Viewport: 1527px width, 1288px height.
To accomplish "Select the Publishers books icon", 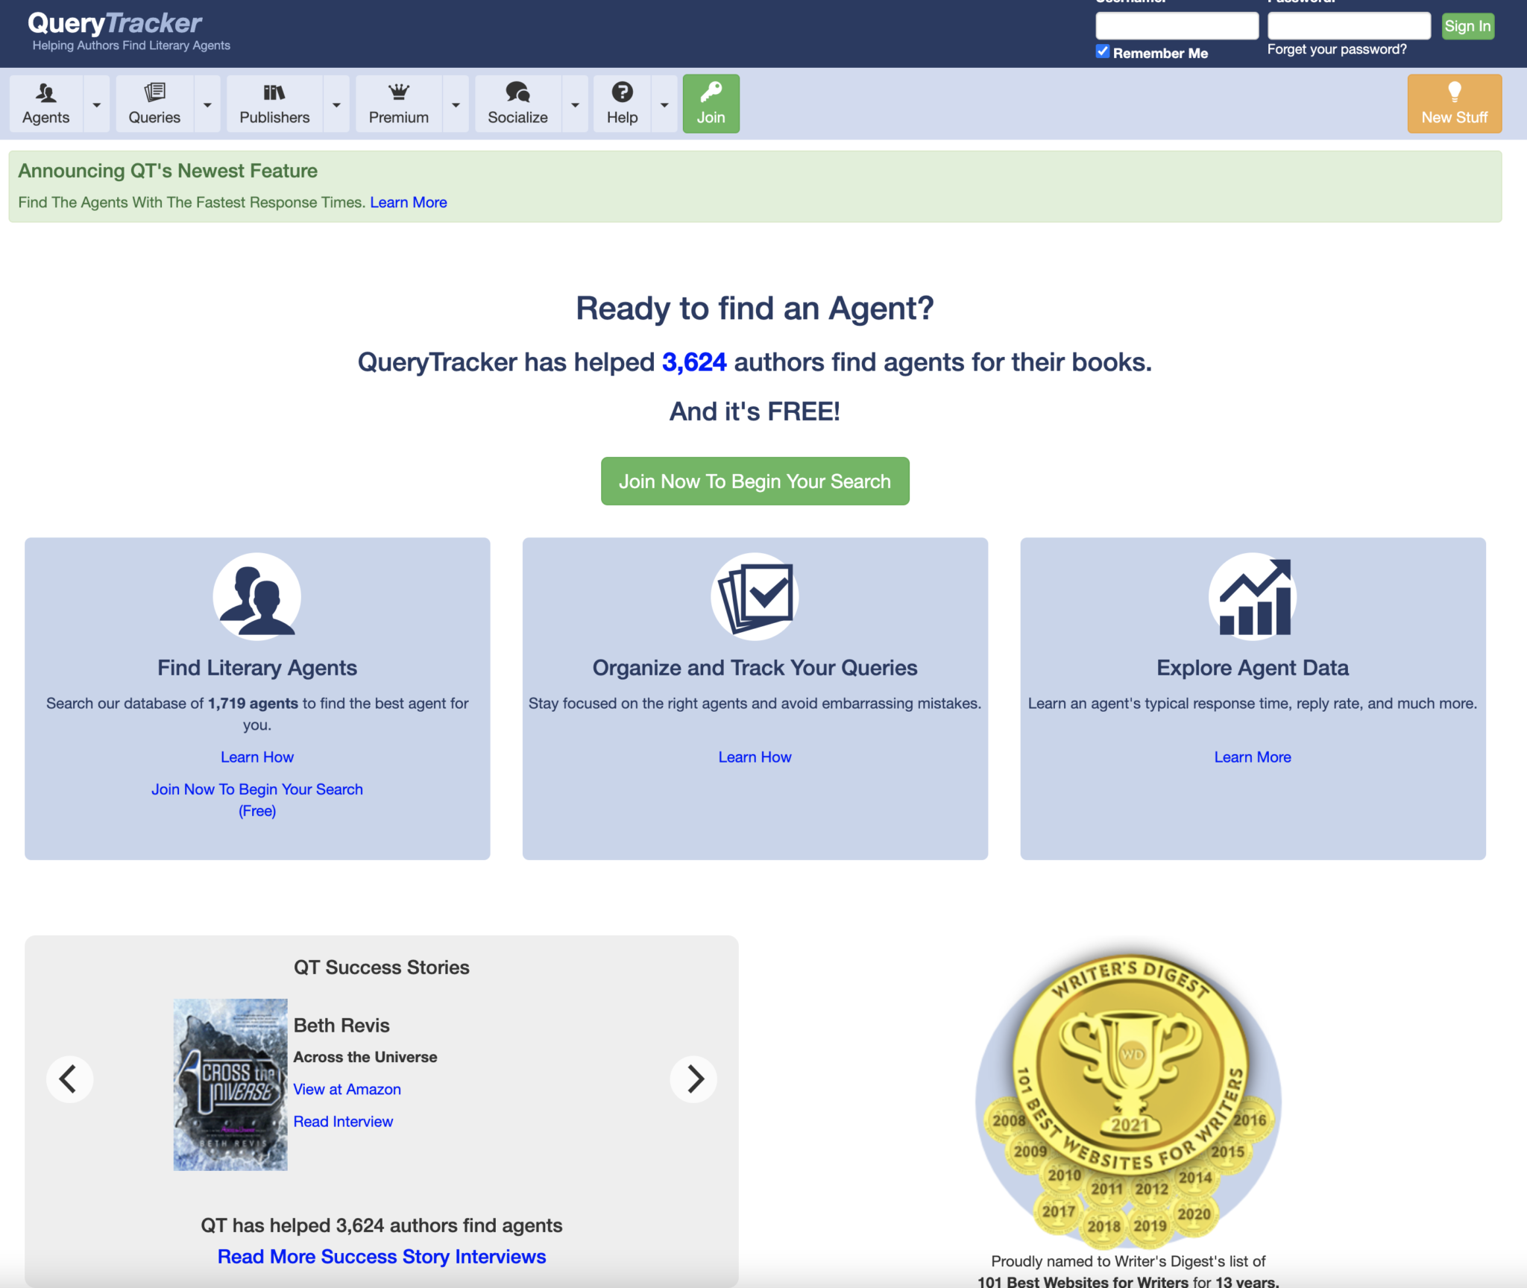I will point(274,92).
